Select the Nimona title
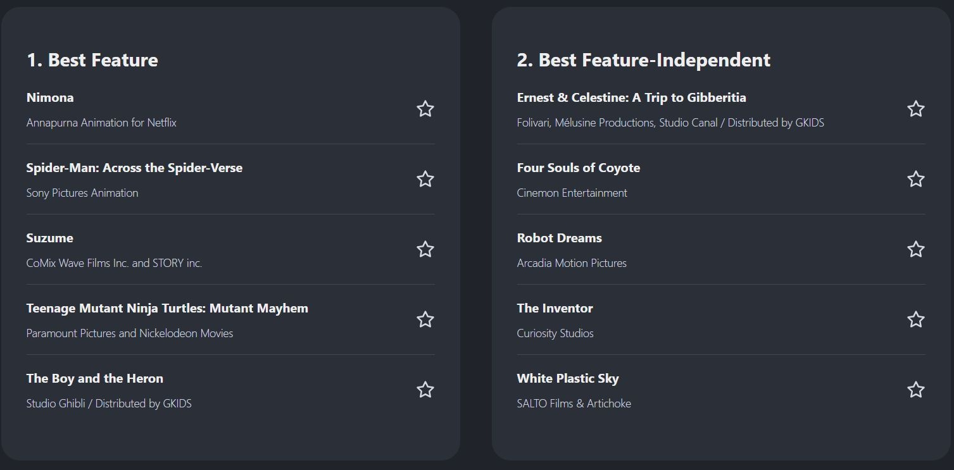This screenshot has height=470, width=954. (x=50, y=97)
